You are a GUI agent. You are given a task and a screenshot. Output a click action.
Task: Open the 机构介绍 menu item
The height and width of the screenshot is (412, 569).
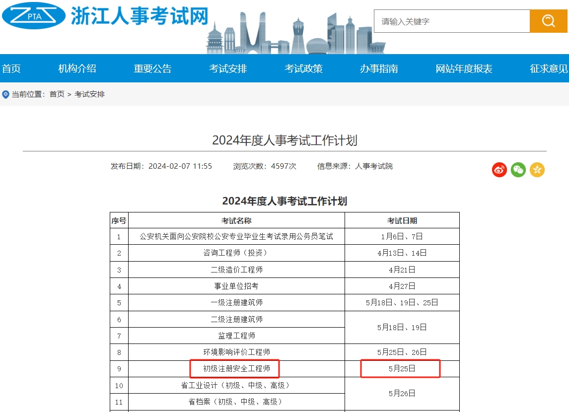(x=77, y=69)
